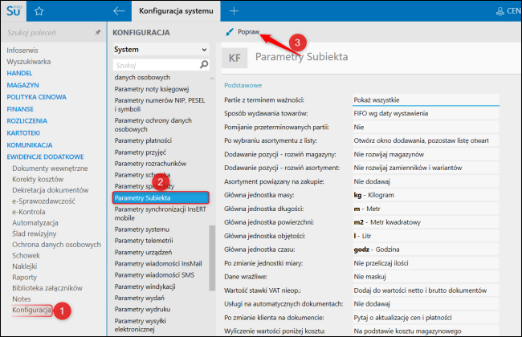Click the Popraw brush icon
This screenshot has height=337, width=522.
[230, 32]
